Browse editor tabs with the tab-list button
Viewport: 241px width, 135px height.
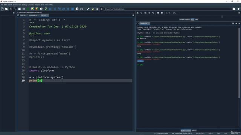coord(18,15)
